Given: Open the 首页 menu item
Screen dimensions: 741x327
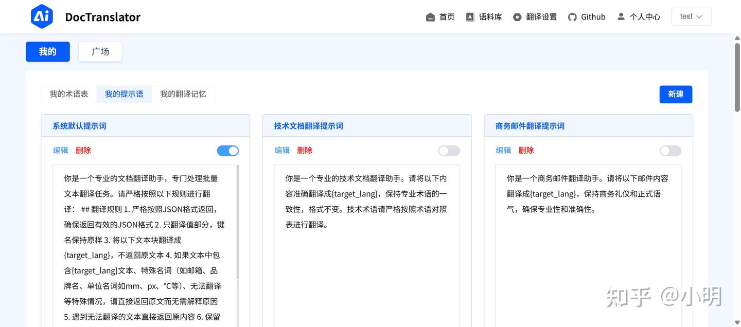Looking at the screenshot, I should pyautogui.click(x=447, y=17).
